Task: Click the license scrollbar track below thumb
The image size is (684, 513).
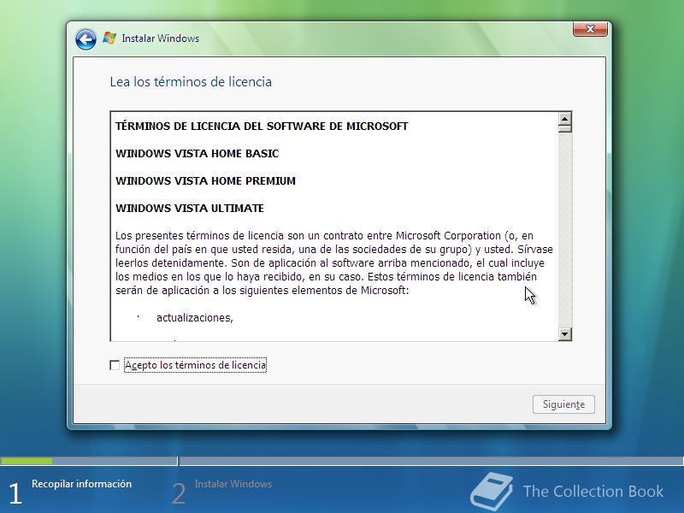Action: (x=565, y=230)
